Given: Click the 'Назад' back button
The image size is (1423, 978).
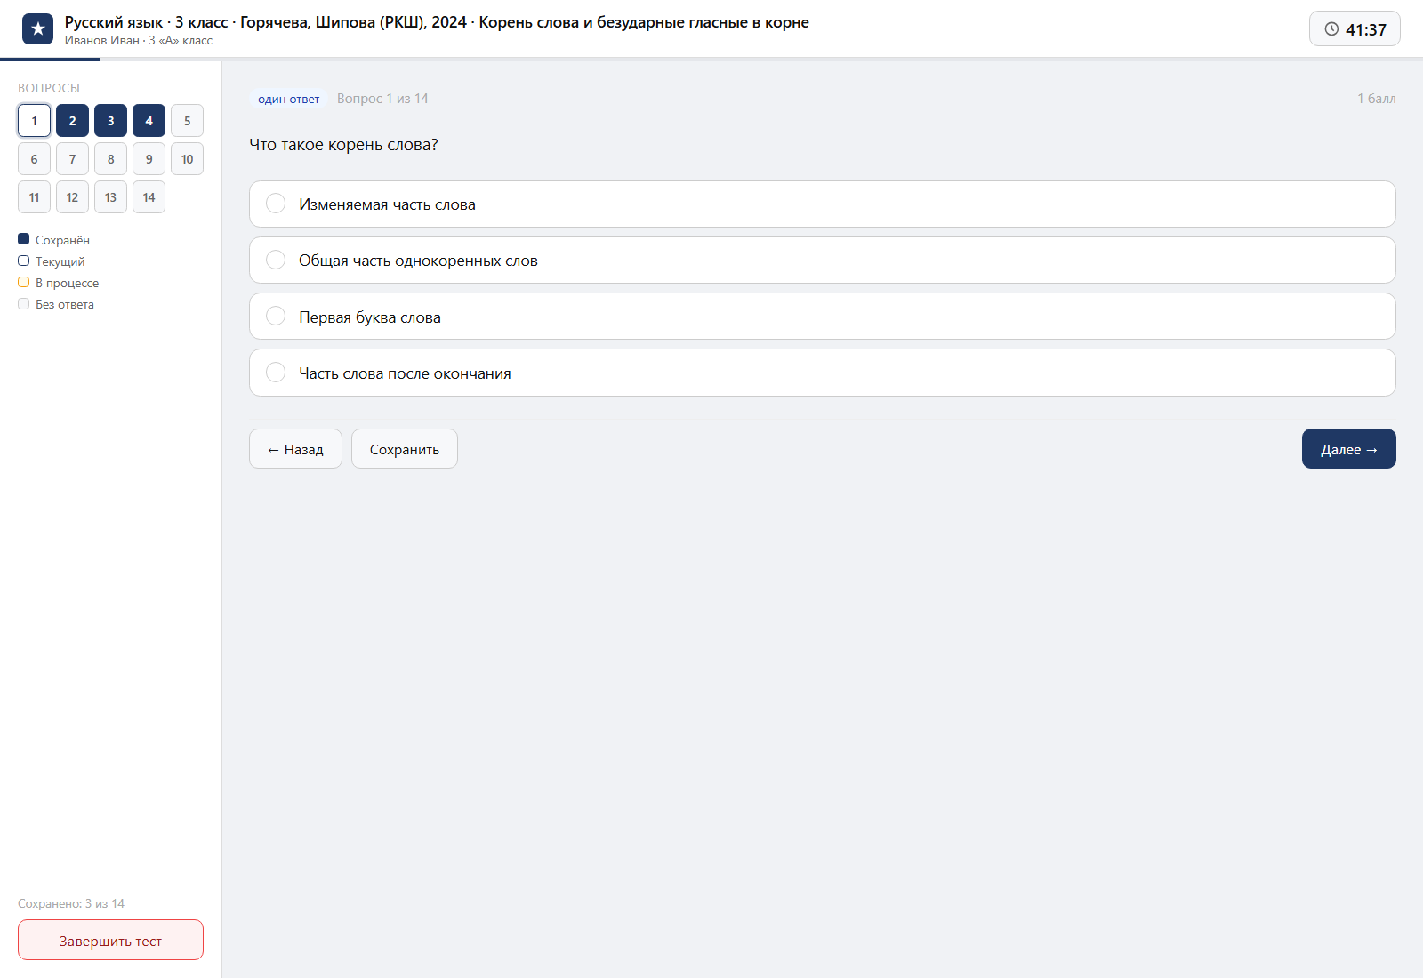Looking at the screenshot, I should [295, 449].
